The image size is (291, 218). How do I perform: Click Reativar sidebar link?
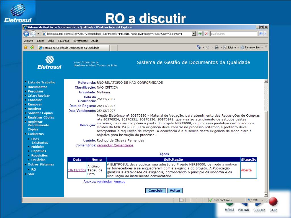coord(34,109)
